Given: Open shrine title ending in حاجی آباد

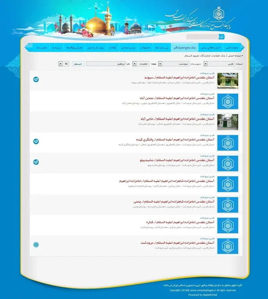Looking at the screenshot, I should (177, 119).
